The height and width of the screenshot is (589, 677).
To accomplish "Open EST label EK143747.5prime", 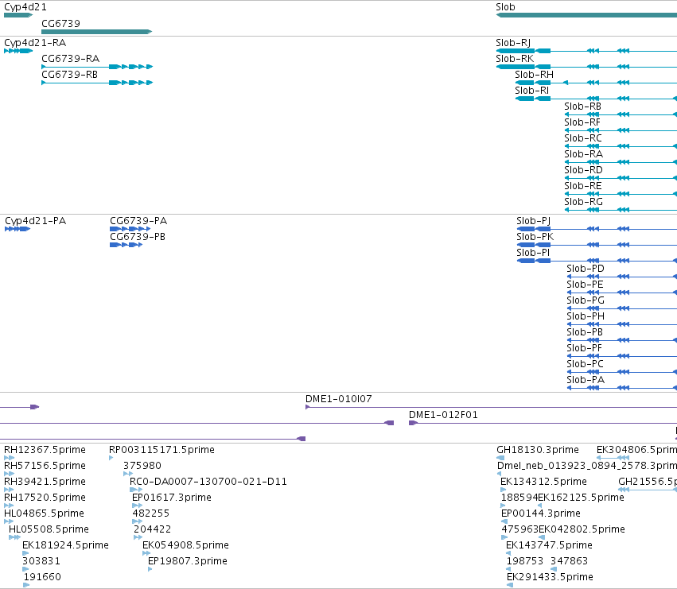I will coord(549,545).
